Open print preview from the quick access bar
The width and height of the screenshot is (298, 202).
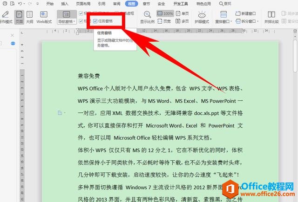pos(13,3)
